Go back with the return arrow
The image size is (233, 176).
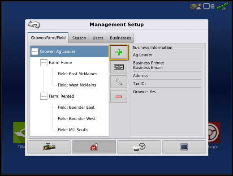(x=34, y=25)
